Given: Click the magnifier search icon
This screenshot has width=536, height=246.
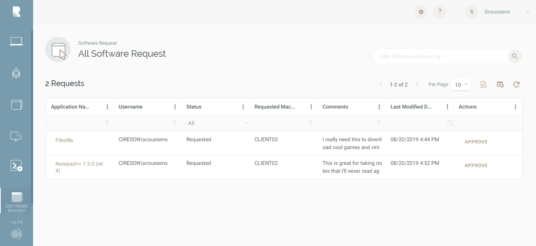Looking at the screenshot, I should click(515, 56).
